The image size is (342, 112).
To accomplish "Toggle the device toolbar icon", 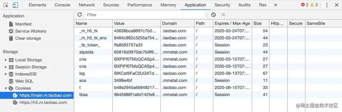I will pos(15,5).
